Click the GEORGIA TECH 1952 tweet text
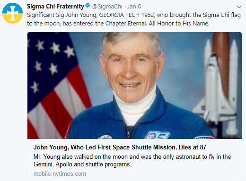The image size is (246, 181). (126, 15)
